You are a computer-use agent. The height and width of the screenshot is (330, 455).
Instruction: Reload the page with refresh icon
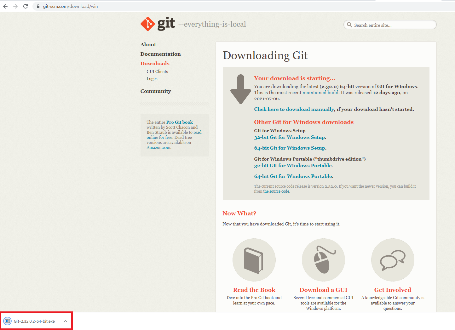26,6
